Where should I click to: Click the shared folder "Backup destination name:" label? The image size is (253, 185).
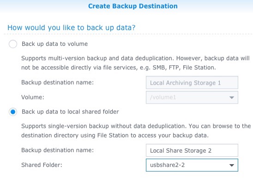57,150
